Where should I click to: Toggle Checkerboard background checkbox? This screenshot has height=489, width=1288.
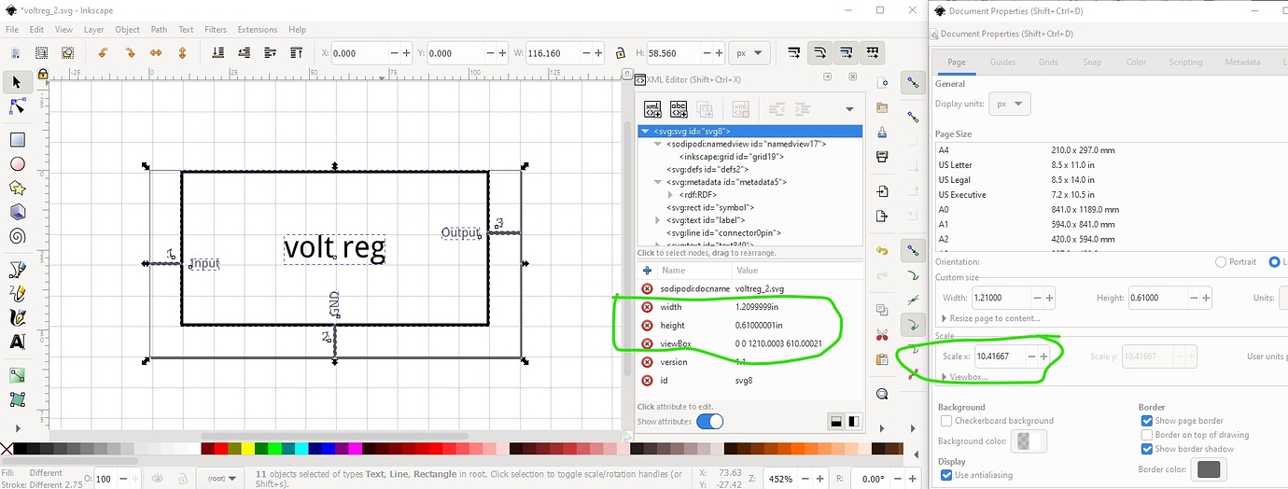coord(946,421)
